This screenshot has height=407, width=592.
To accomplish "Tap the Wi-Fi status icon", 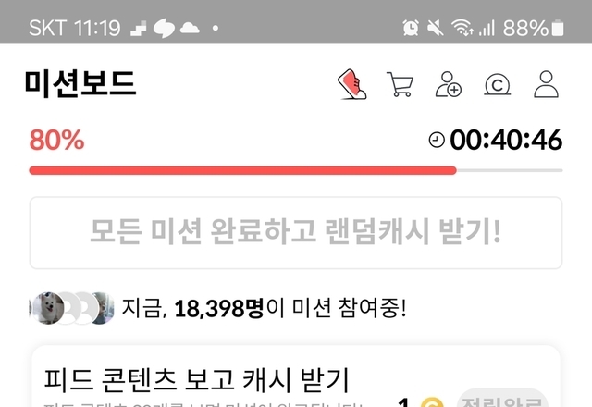I will coord(462,28).
